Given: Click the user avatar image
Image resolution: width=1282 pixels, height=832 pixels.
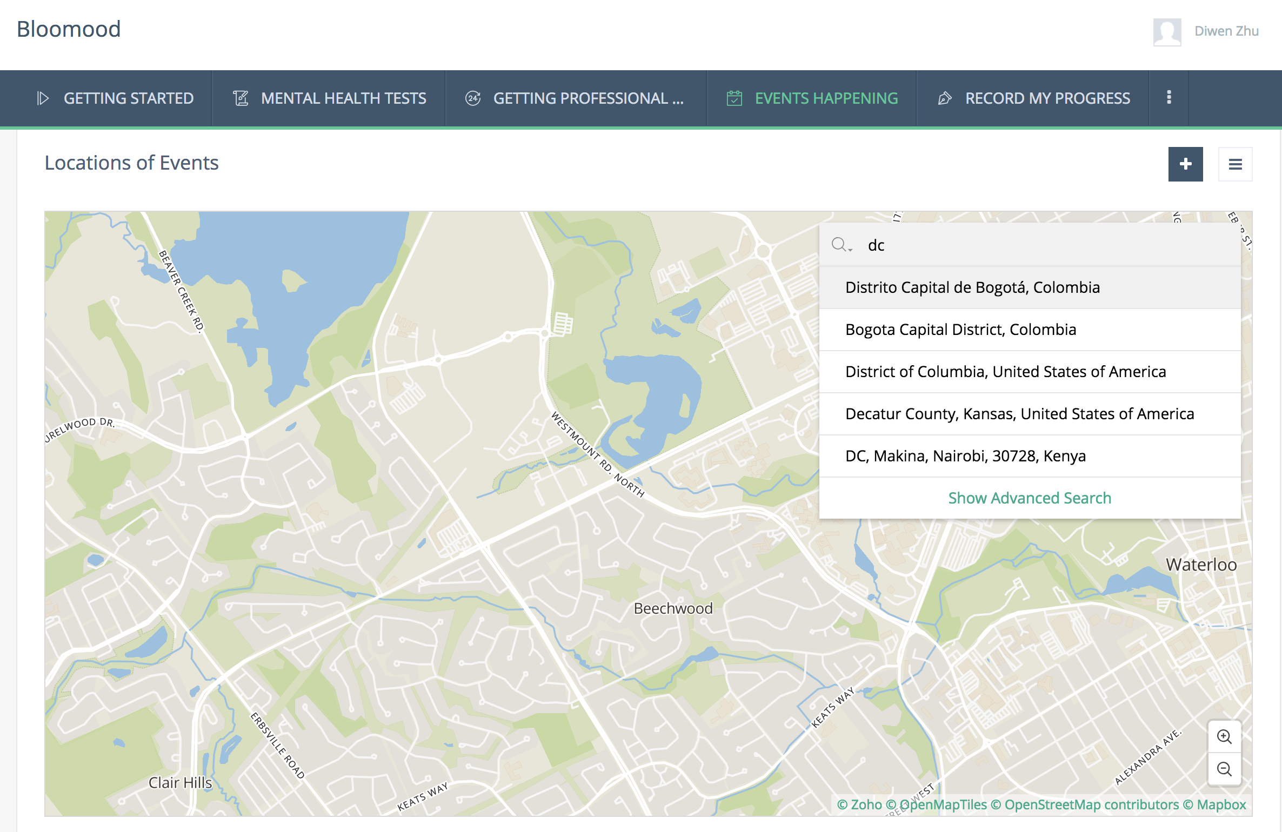Looking at the screenshot, I should click(x=1167, y=32).
